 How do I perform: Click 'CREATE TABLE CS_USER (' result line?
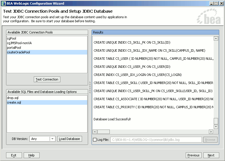click(x=154, y=59)
